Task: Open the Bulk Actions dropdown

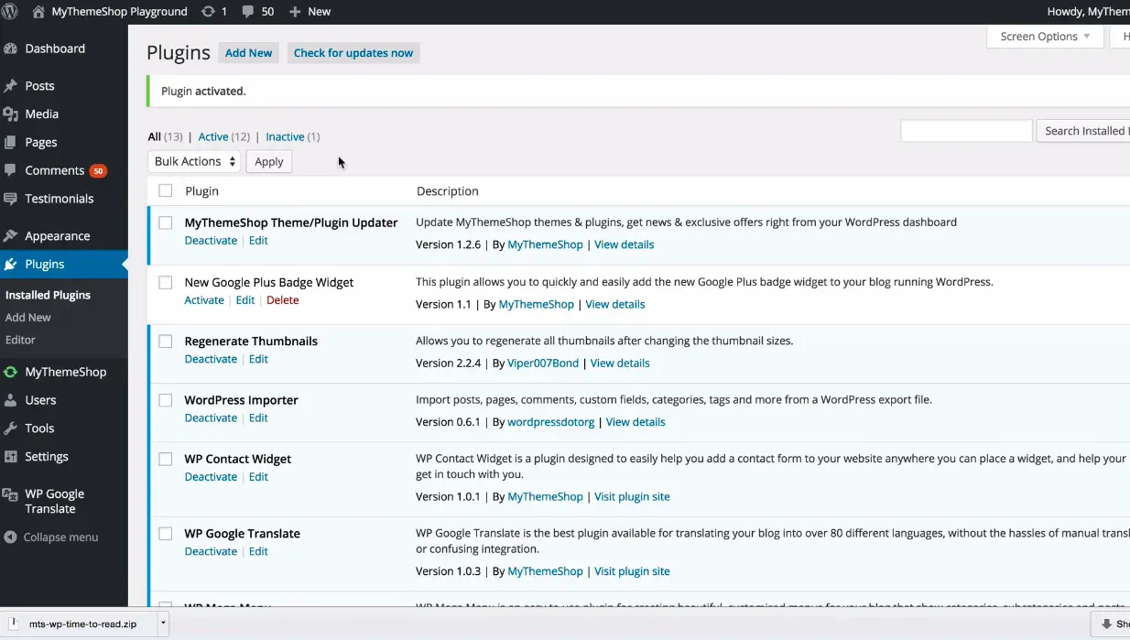Action: click(x=194, y=161)
